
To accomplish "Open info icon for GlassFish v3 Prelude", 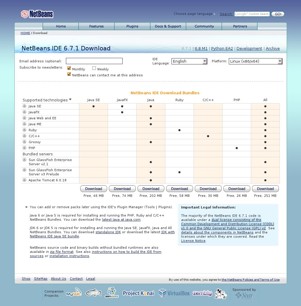I will coord(24,170).
